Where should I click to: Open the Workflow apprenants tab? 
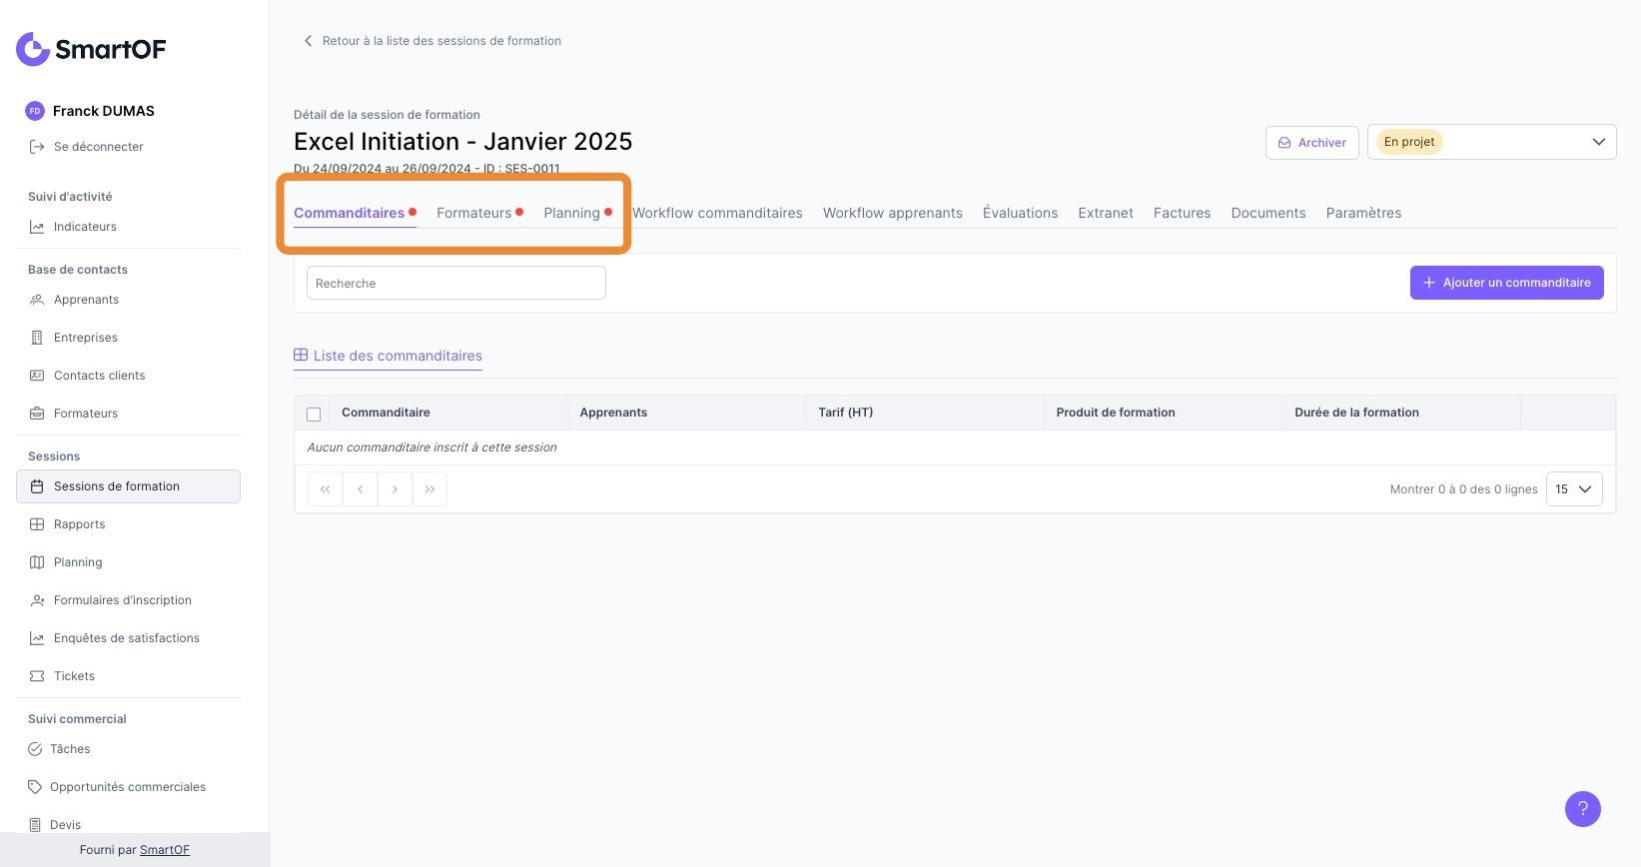[892, 213]
